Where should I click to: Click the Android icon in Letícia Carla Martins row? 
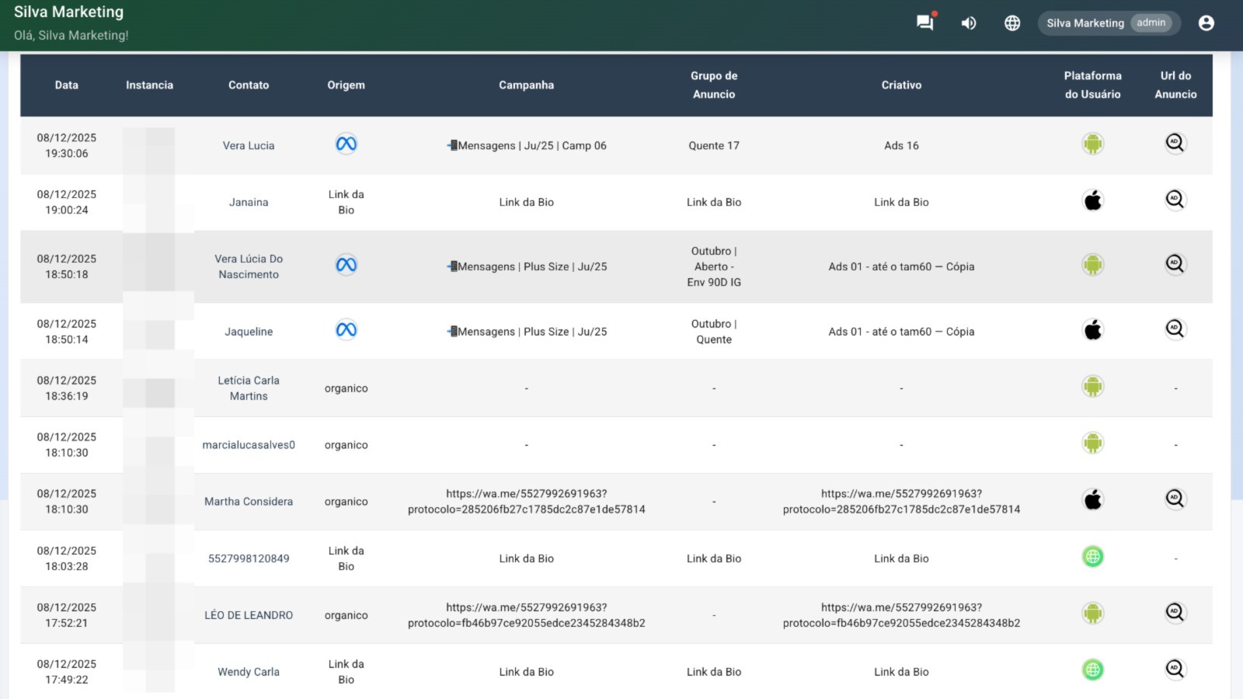pyautogui.click(x=1092, y=386)
